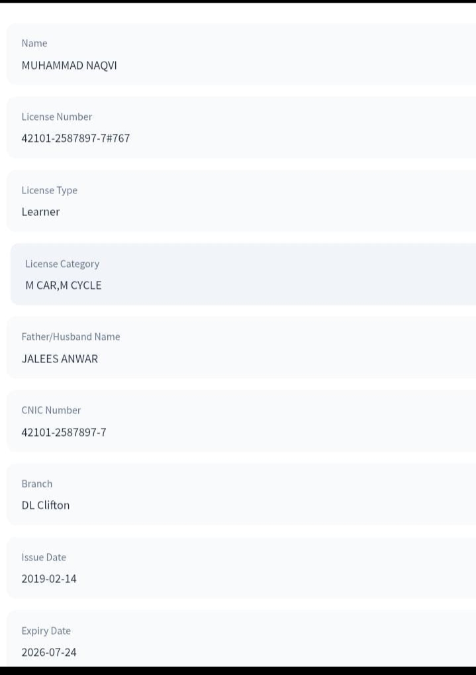Click the CNIC Number label

coord(51,410)
